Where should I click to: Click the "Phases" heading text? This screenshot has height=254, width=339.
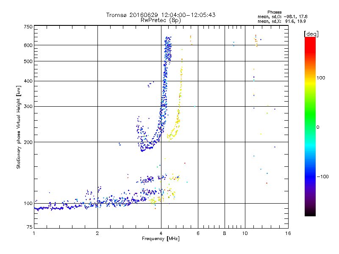point(274,12)
